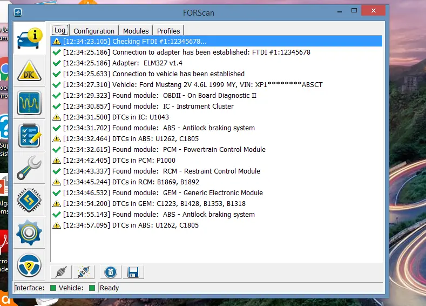Select first 'Found module: ABS' row at 12:34:31.702
This screenshot has width=426, height=306.
click(217, 128)
